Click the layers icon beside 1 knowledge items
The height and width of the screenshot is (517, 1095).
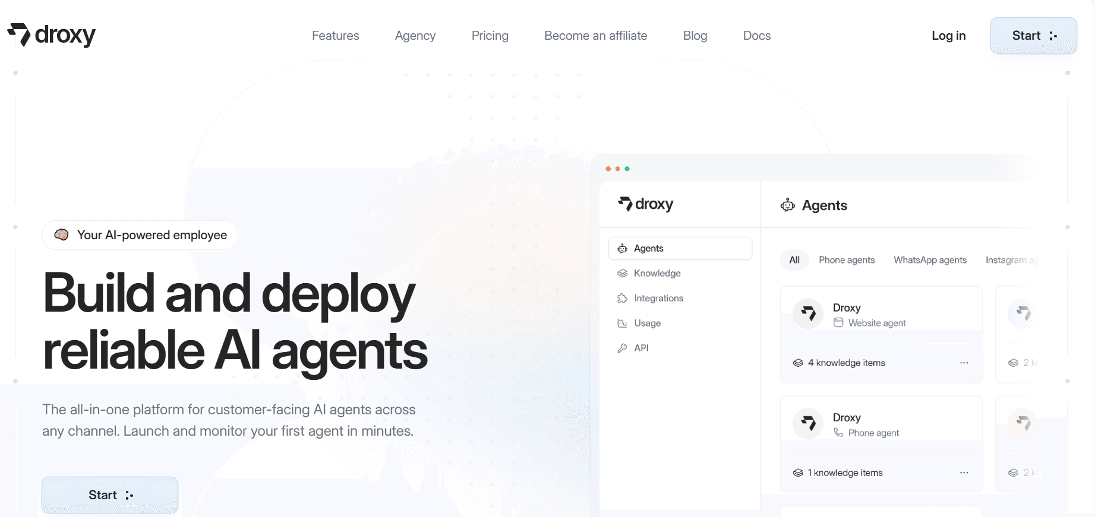[x=798, y=472]
